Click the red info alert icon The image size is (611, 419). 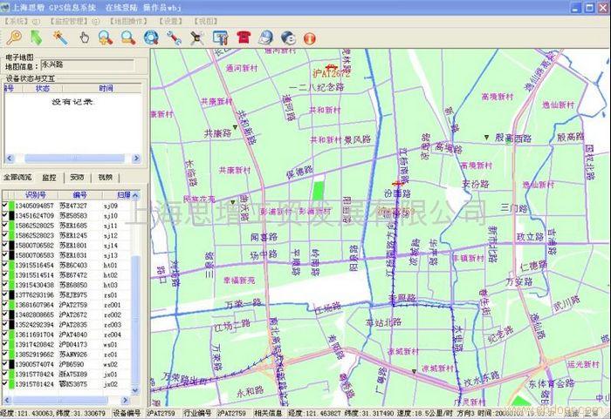tap(310, 38)
